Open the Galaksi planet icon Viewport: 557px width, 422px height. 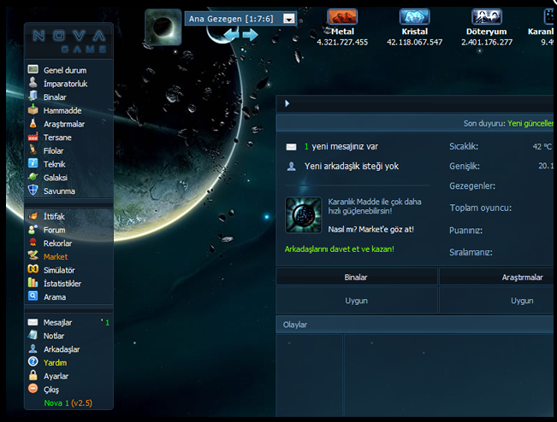coord(33,177)
